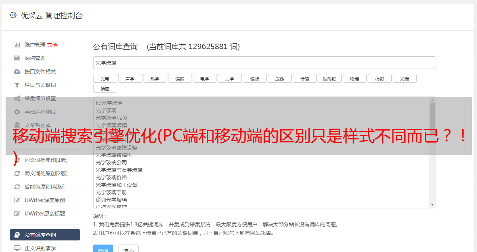The height and width of the screenshot is (252, 477).
Task: Open 账户管理 bar chart icon
Action: pyautogui.click(x=17, y=45)
